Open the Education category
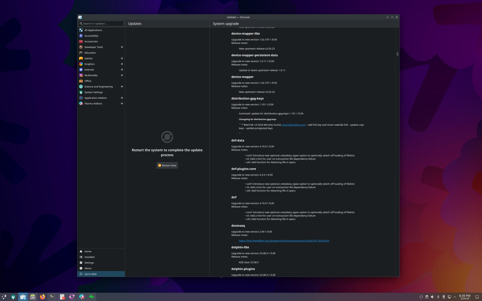This screenshot has width=482, height=301. [x=101, y=53]
